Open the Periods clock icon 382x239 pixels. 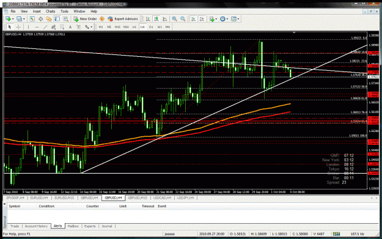click(222, 19)
